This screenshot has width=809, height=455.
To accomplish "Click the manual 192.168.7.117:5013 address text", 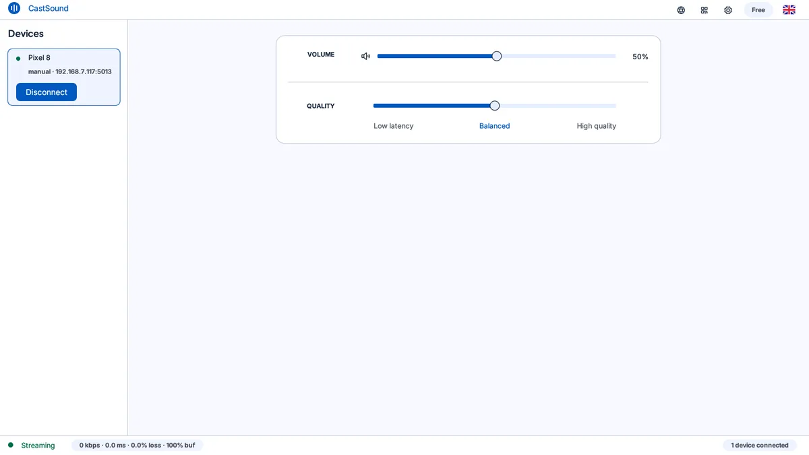I will 70,71.
